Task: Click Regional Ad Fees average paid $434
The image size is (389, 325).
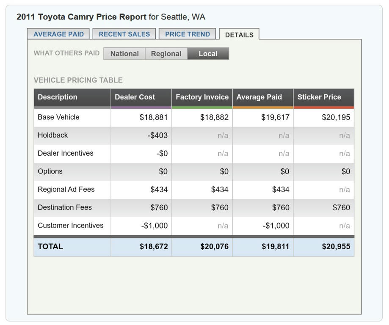Action: 281,190
